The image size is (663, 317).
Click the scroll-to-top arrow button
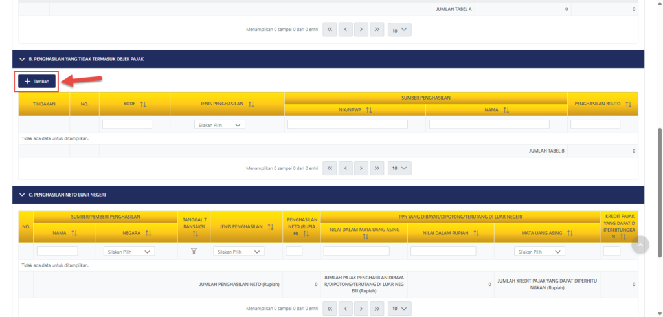640,245
